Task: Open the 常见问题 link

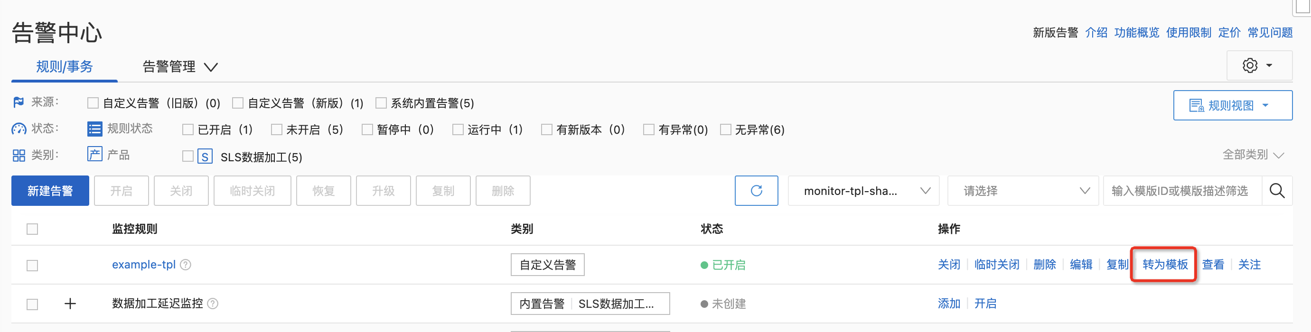Action: tap(1270, 33)
